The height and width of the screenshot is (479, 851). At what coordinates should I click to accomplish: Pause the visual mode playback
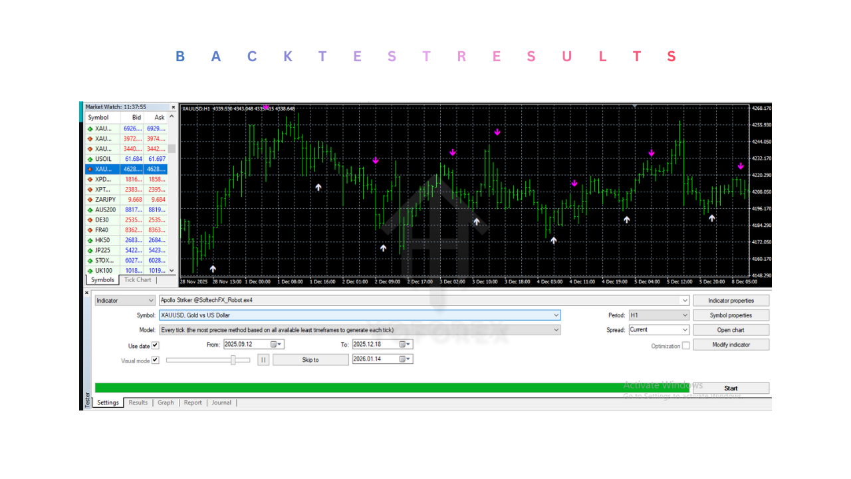(263, 360)
